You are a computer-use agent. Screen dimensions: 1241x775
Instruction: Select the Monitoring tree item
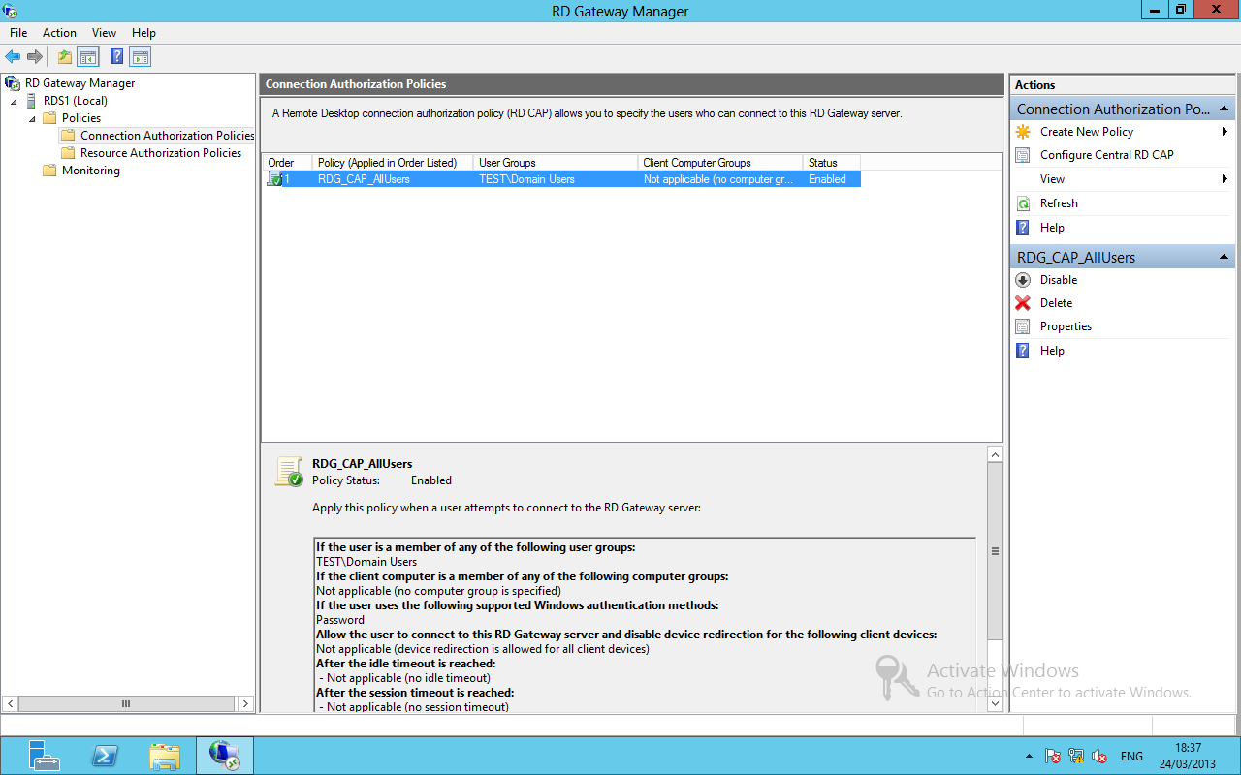(91, 170)
